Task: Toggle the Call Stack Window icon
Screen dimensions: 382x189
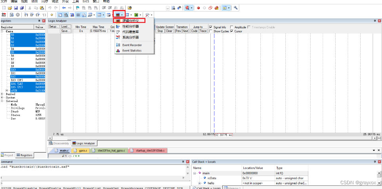Action: [84, 15]
